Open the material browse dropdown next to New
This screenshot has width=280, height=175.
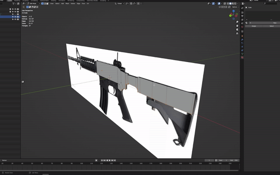[247, 23]
